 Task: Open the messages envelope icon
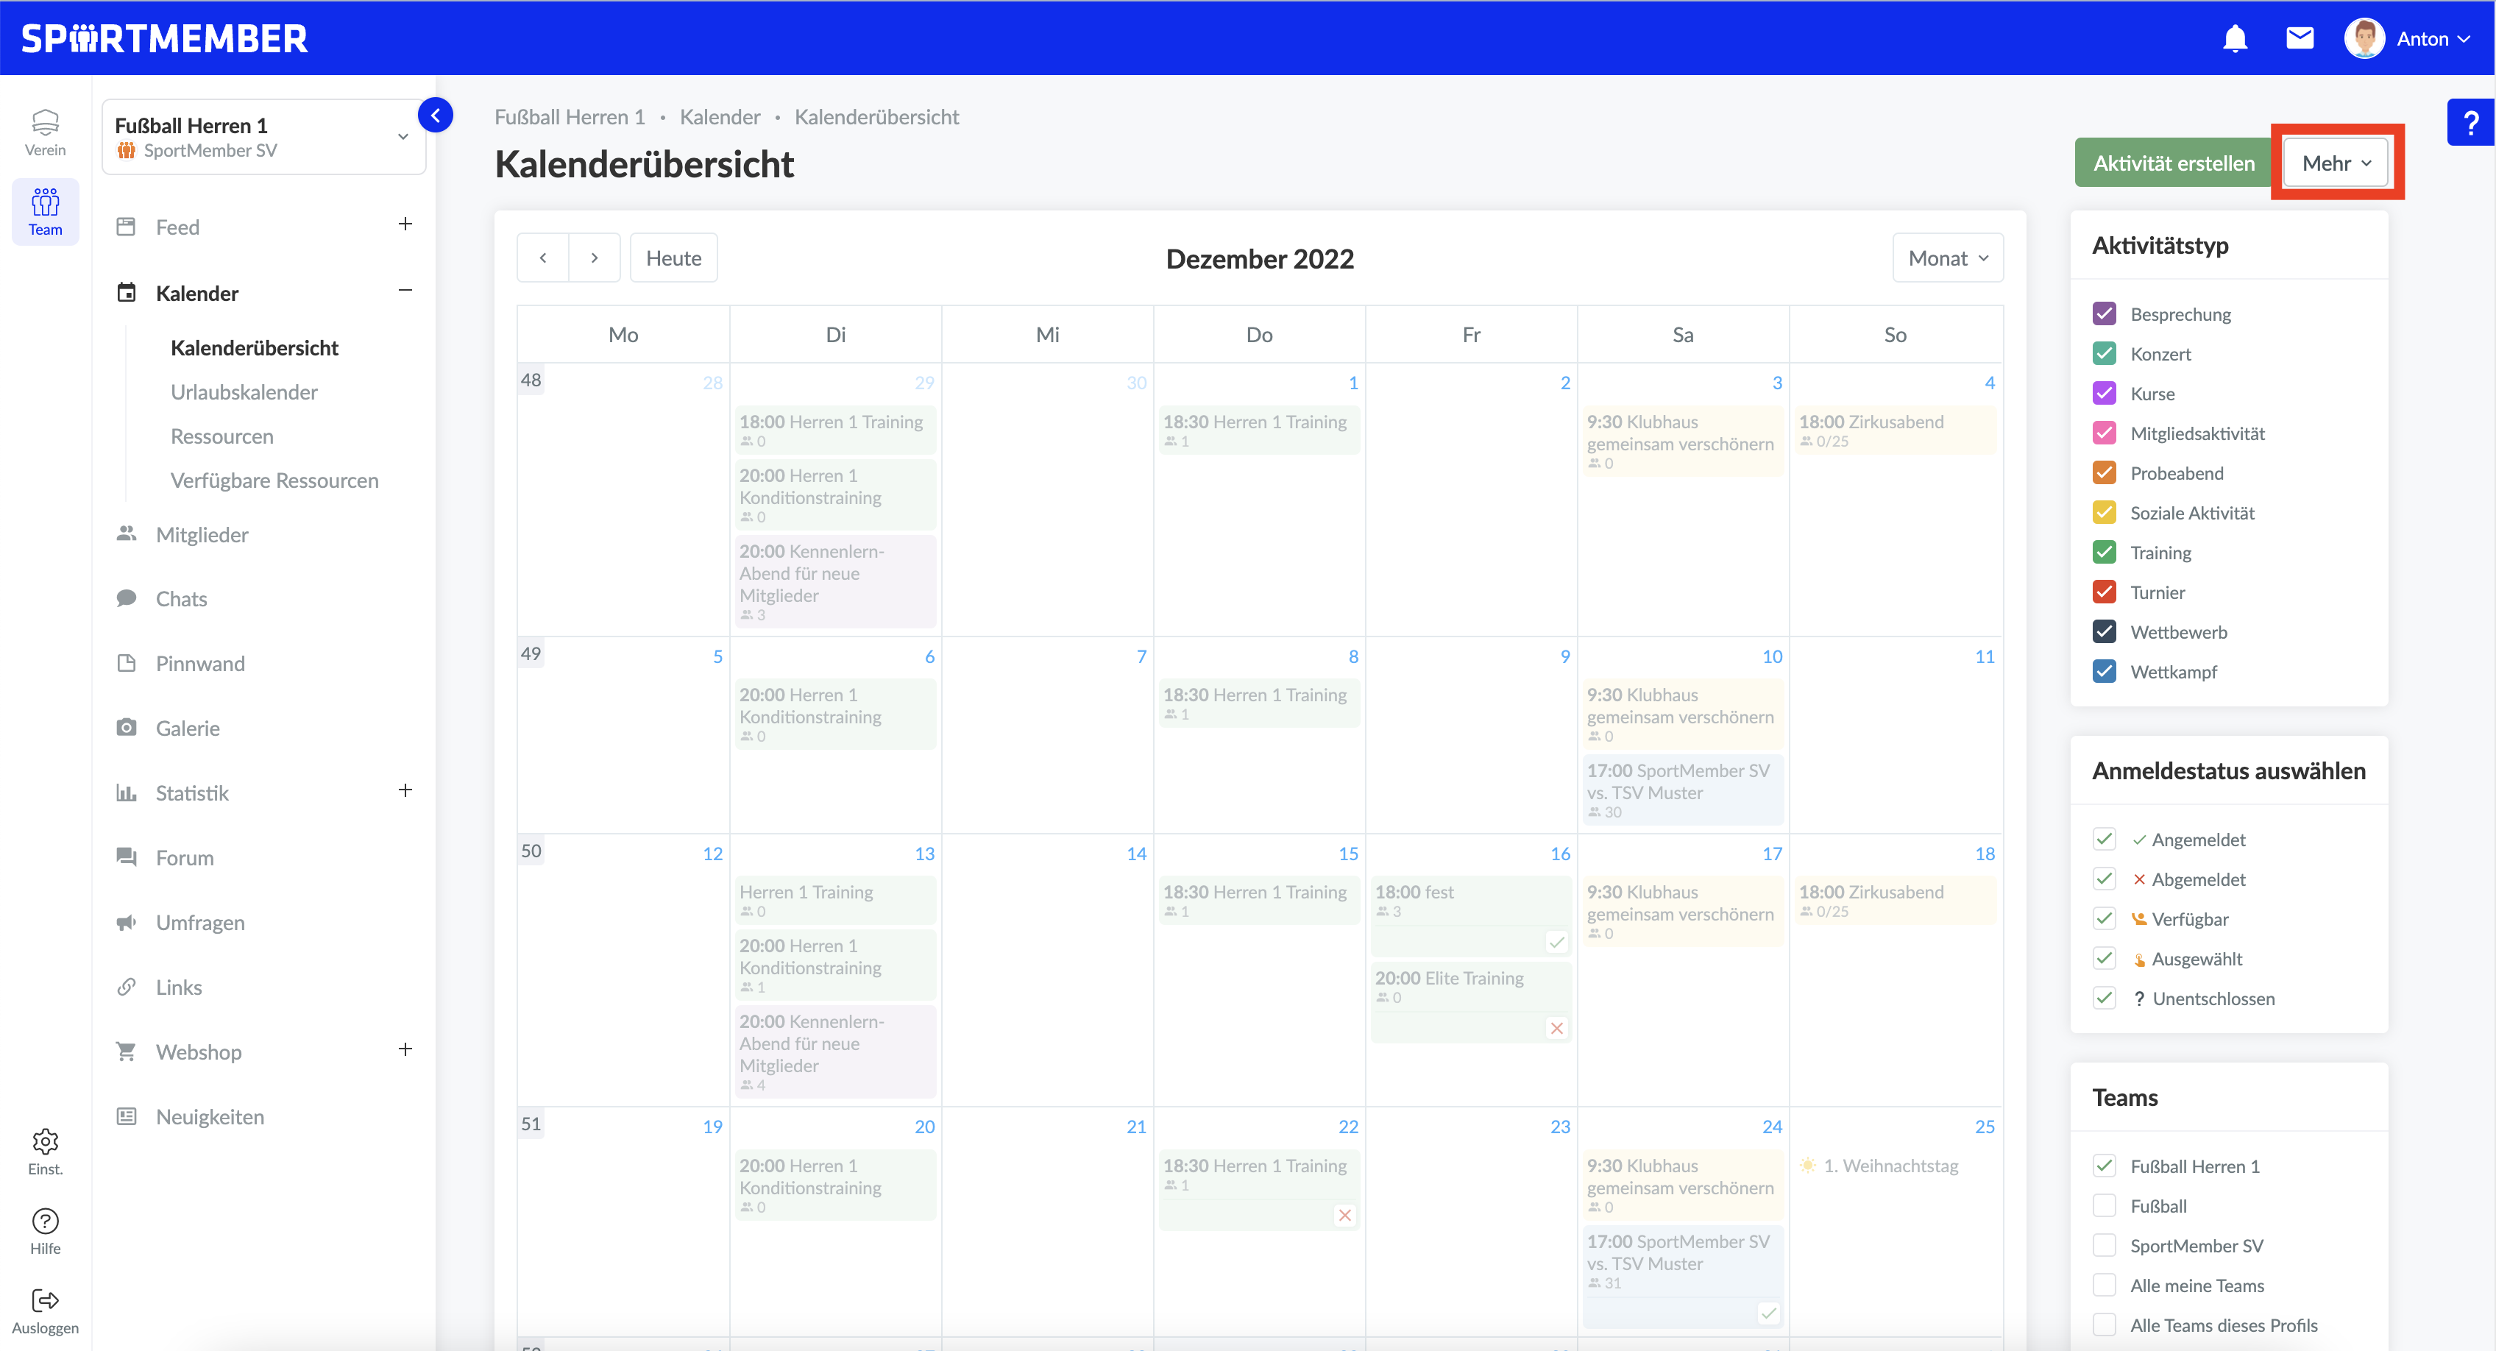click(x=2300, y=39)
